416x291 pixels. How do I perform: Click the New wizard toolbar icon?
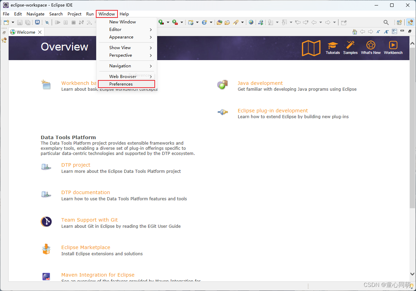pyautogui.click(x=6, y=22)
